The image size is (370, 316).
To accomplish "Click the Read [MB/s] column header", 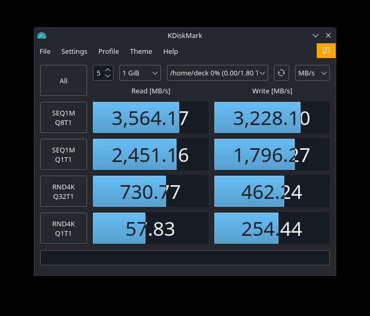I will [151, 91].
